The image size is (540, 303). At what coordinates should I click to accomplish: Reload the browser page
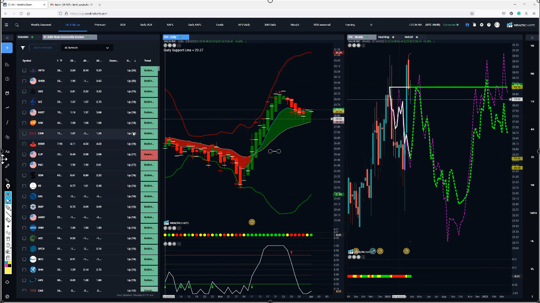pyautogui.click(x=21, y=14)
